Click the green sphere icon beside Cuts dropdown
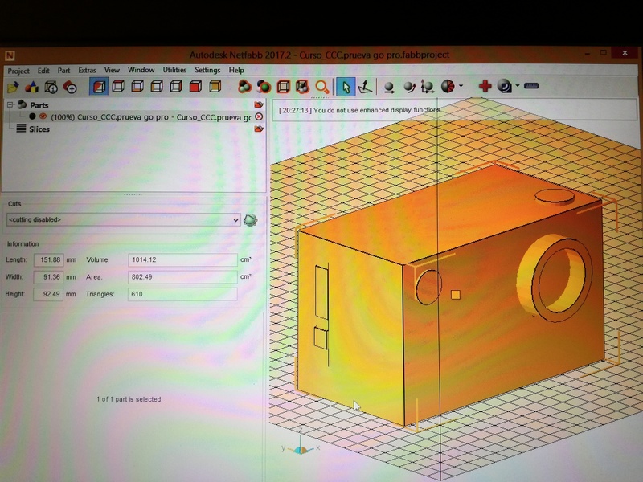Image resolution: width=643 pixels, height=482 pixels. click(x=251, y=220)
